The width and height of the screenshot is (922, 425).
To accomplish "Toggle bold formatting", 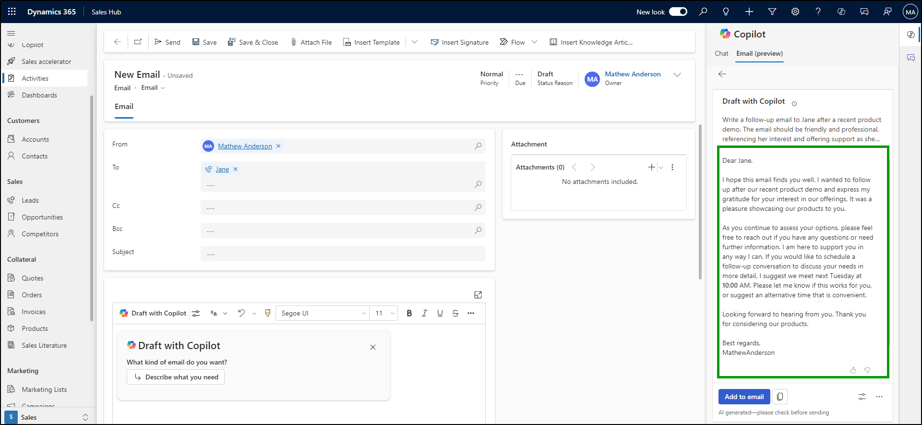I will pyautogui.click(x=409, y=313).
